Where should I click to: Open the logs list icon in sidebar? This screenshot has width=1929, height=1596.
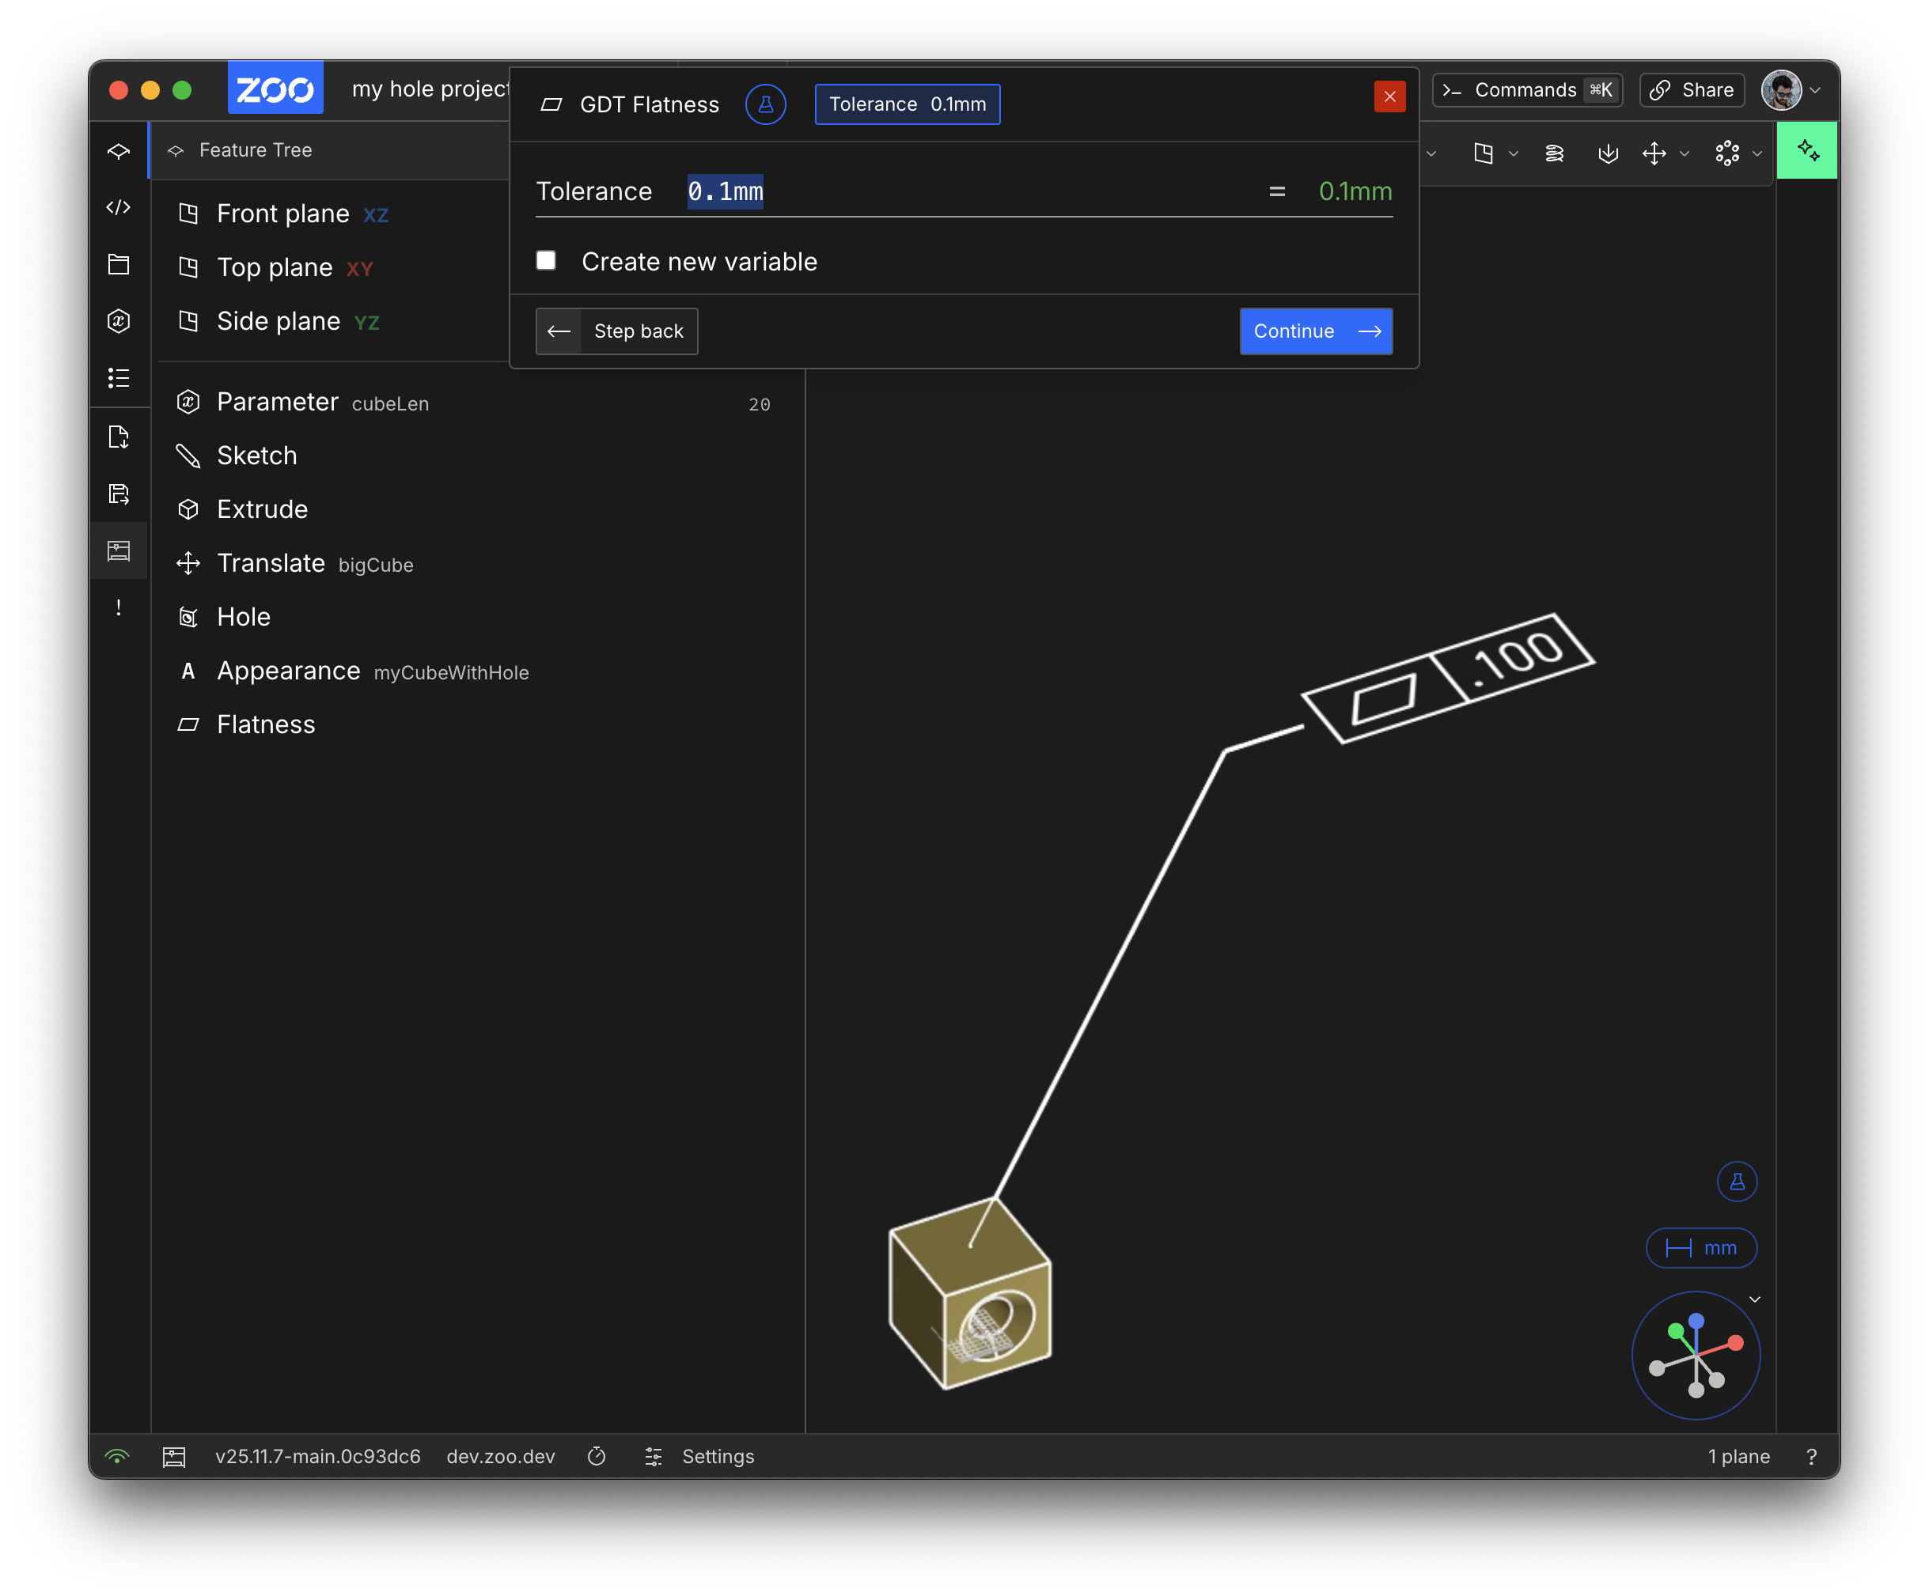(119, 377)
